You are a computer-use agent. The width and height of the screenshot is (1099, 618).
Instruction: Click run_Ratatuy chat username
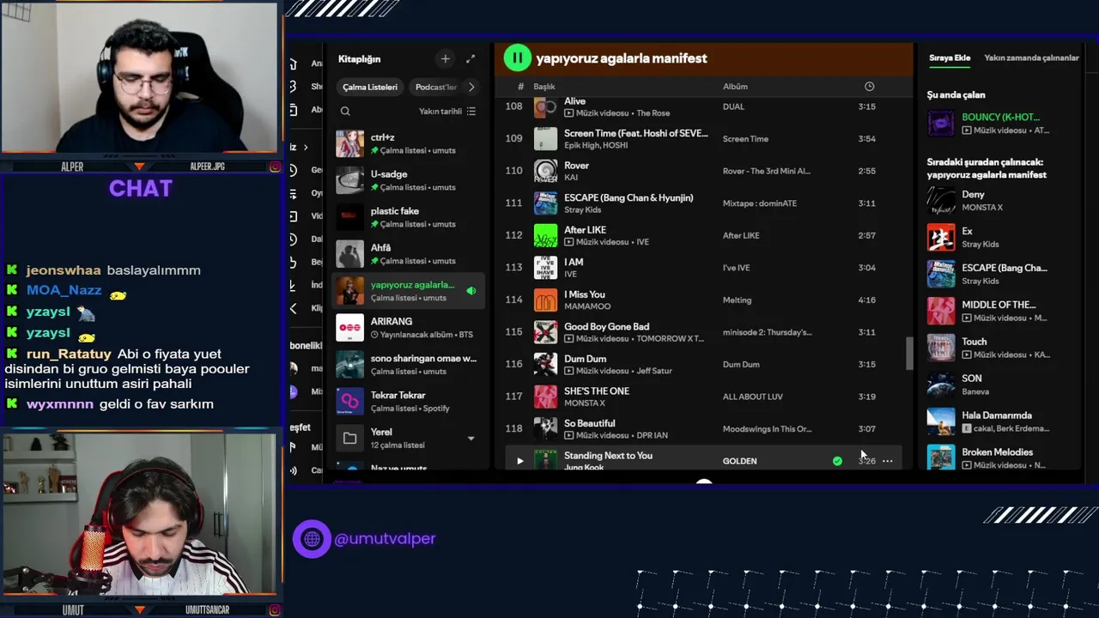[x=69, y=354]
